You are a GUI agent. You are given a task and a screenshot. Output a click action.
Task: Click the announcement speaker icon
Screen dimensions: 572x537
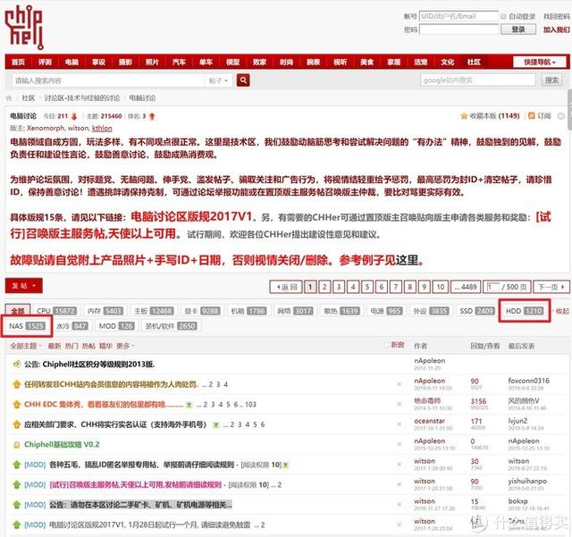point(16,364)
